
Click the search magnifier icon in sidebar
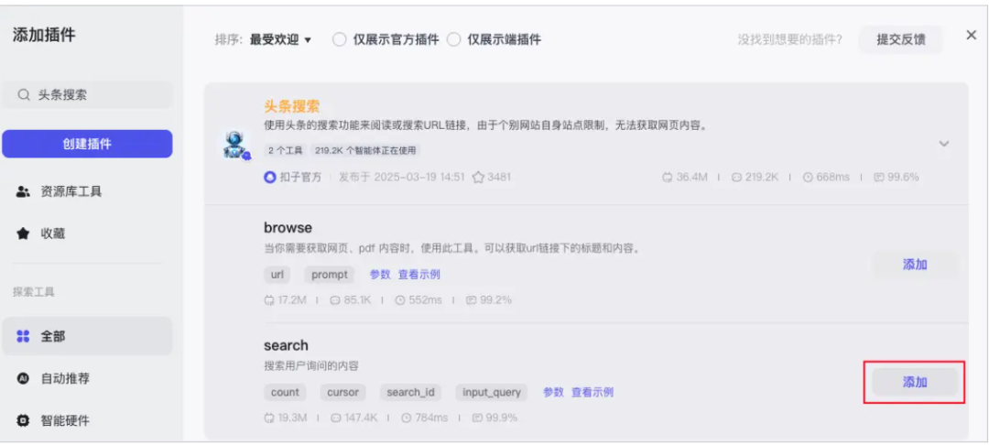[24, 95]
